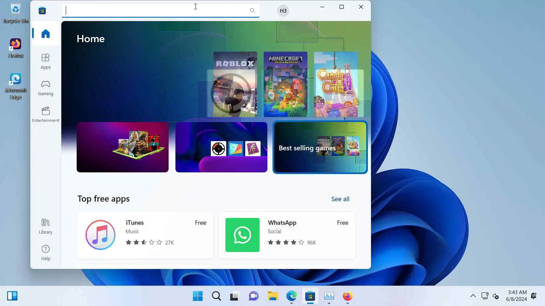Viewport: 545px width, 306px height.
Task: Click the 'Home' page heading
Action: (91, 39)
